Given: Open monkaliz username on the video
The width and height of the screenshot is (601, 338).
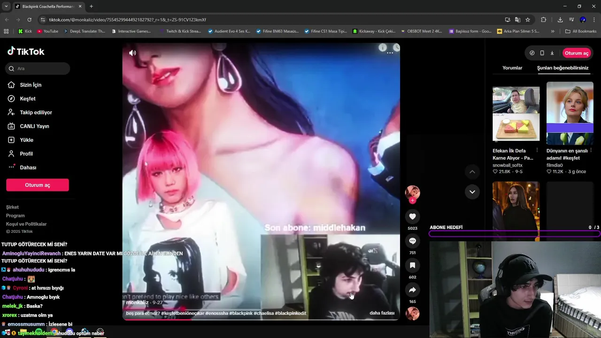Looking at the screenshot, I should coord(137,303).
